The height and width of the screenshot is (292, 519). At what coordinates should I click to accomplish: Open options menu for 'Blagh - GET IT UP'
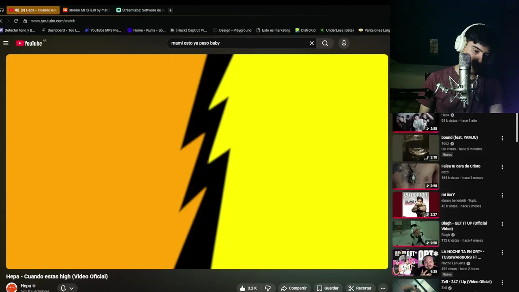502,224
